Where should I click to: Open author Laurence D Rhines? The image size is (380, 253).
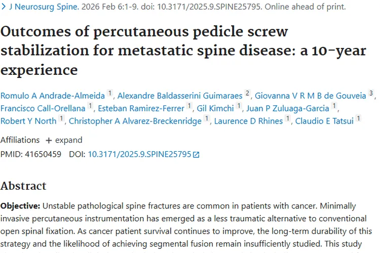pos(249,120)
